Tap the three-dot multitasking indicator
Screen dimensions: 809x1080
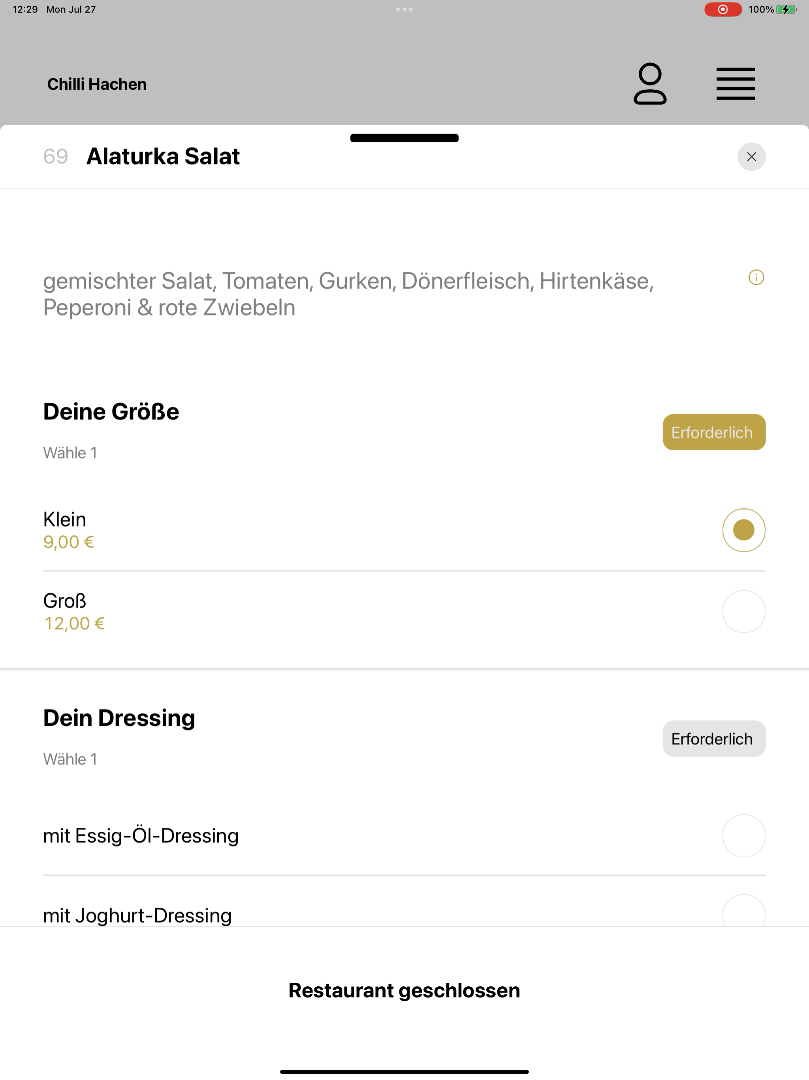404,9
